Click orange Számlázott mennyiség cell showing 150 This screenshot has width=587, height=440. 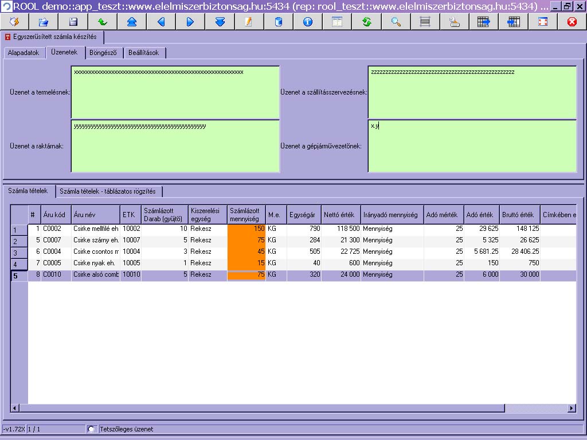click(x=246, y=229)
